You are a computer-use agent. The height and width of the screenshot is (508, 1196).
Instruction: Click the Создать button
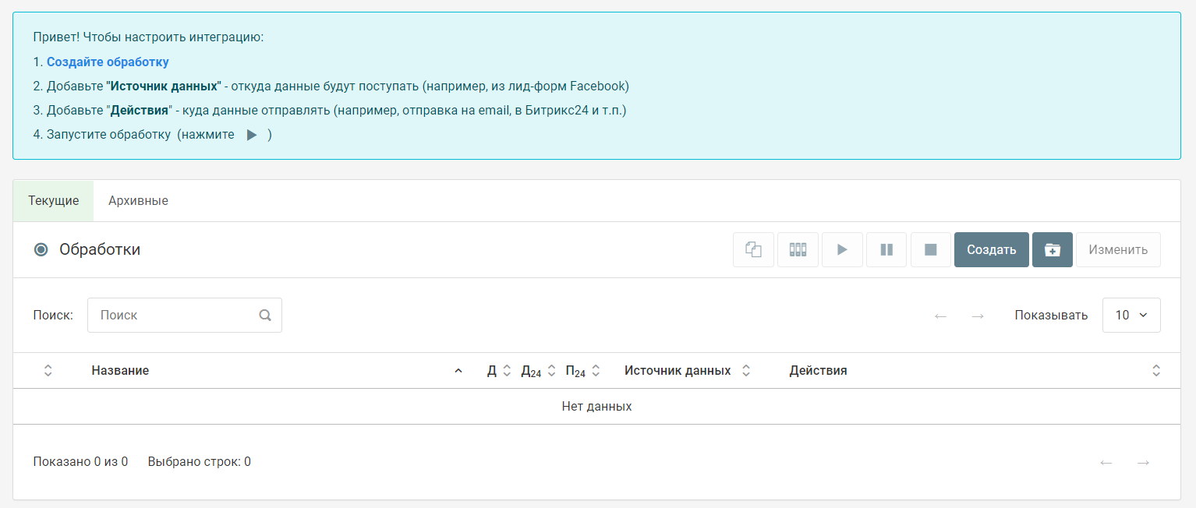tap(992, 249)
